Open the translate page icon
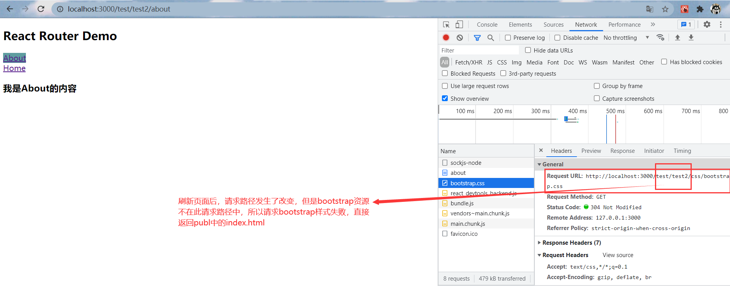Image resolution: width=730 pixels, height=286 pixels. (650, 9)
